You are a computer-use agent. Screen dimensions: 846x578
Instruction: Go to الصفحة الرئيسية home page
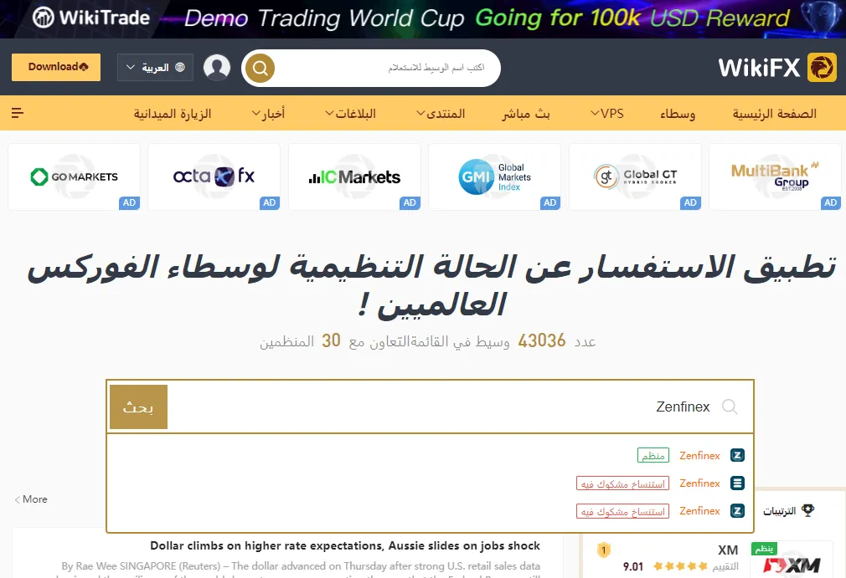coord(774,113)
